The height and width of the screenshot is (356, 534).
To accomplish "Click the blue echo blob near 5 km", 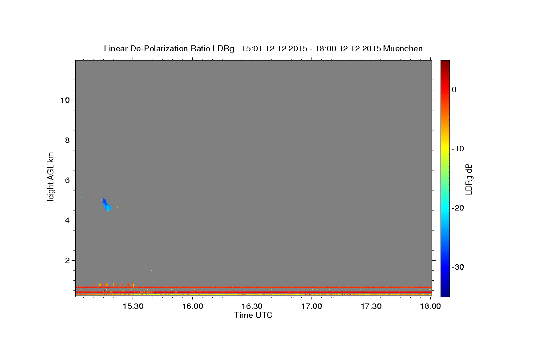I will 106,204.
